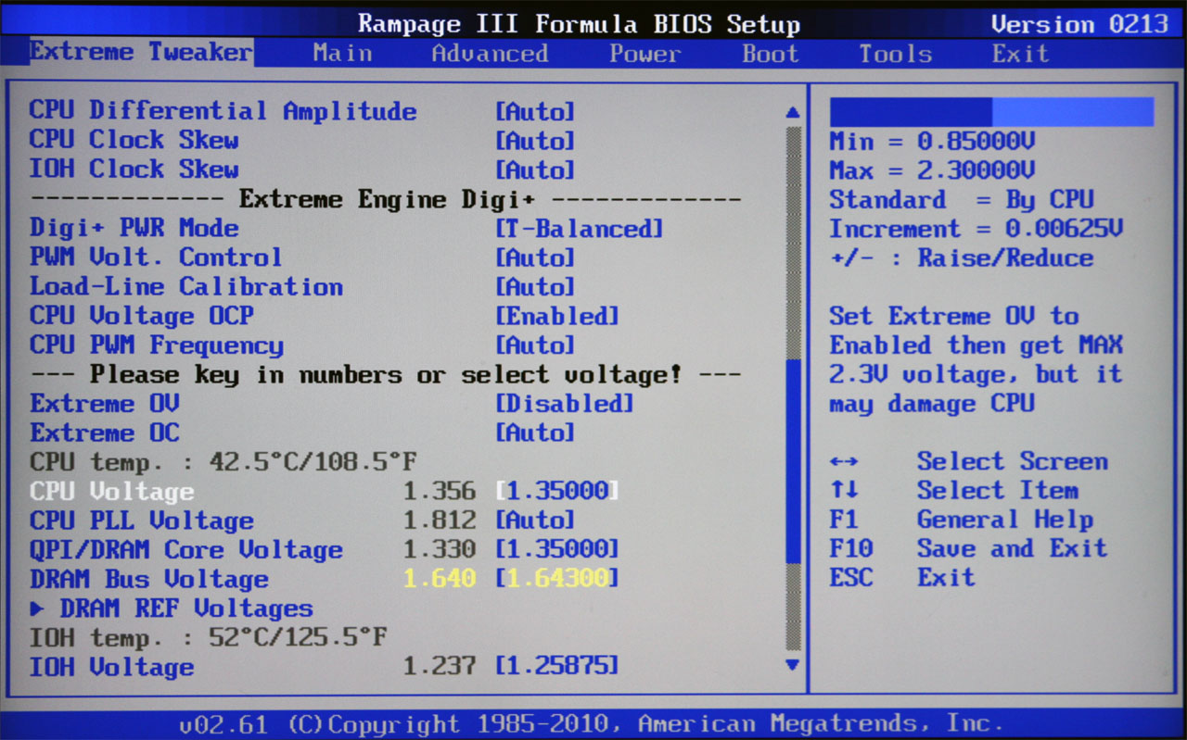Viewport: 1187px width, 740px height.
Task: Select the IOH Voltage label
Action: pyautogui.click(x=111, y=666)
